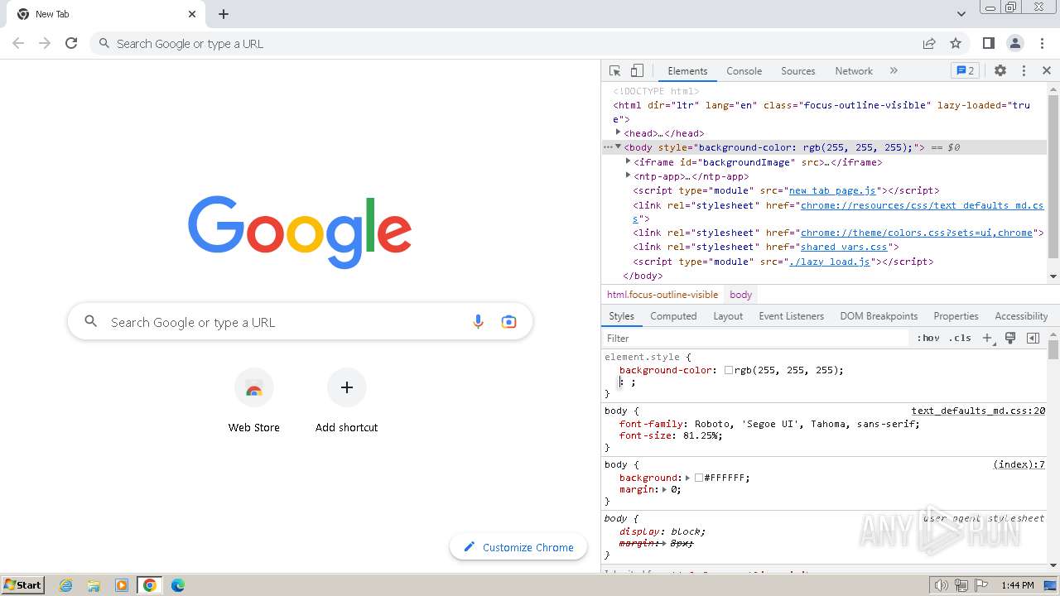Viewport: 1060px width, 596px height.
Task: Open color picker for #FFFFFF background swatch
Action: coord(699,478)
